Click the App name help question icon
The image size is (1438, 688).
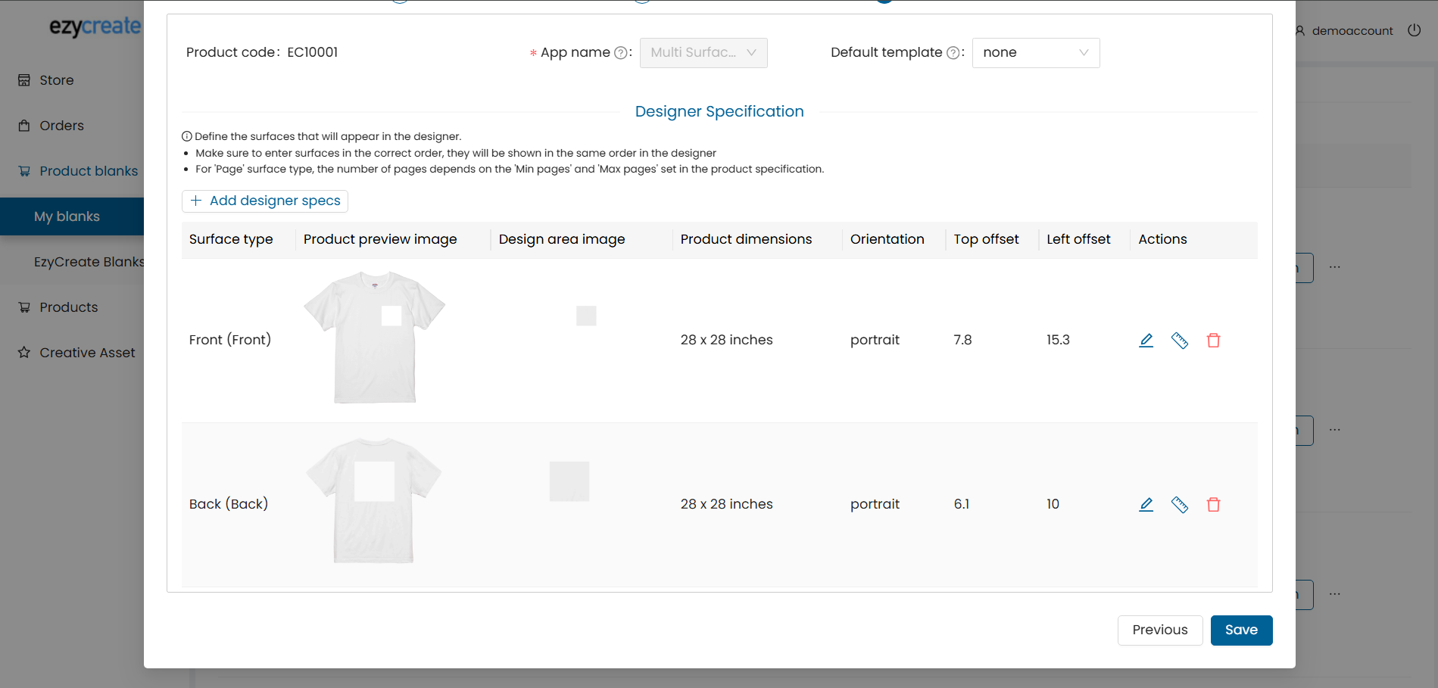coord(620,53)
